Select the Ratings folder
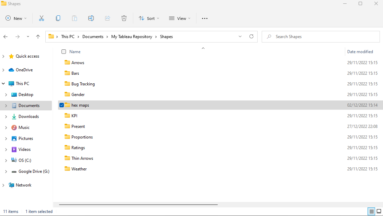 (x=78, y=148)
